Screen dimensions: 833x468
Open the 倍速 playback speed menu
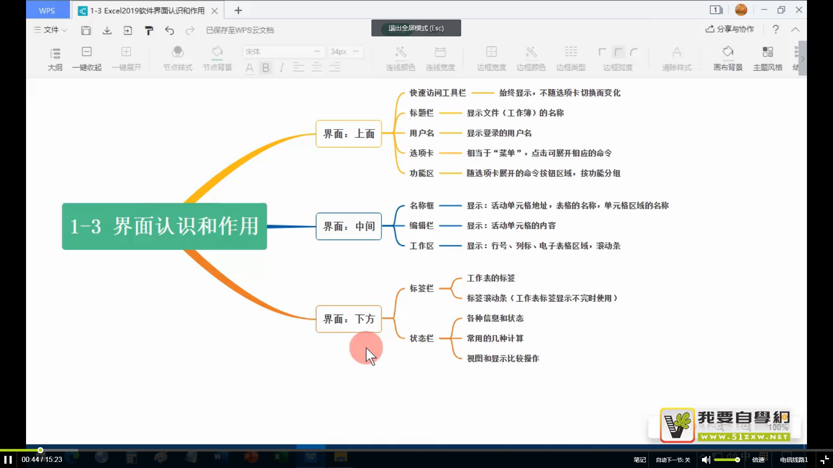(758, 460)
